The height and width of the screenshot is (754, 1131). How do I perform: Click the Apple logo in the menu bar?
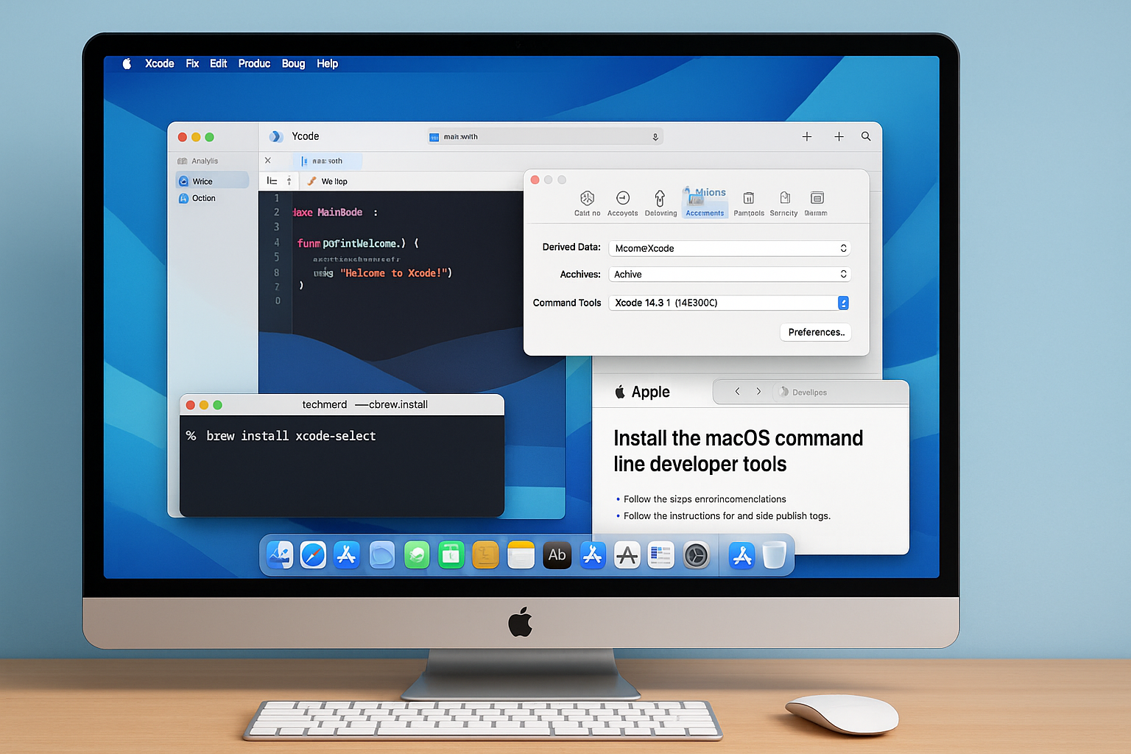pyautogui.click(x=127, y=63)
